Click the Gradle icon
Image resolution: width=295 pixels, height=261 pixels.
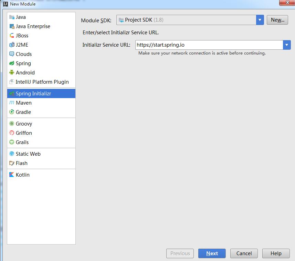(12, 112)
